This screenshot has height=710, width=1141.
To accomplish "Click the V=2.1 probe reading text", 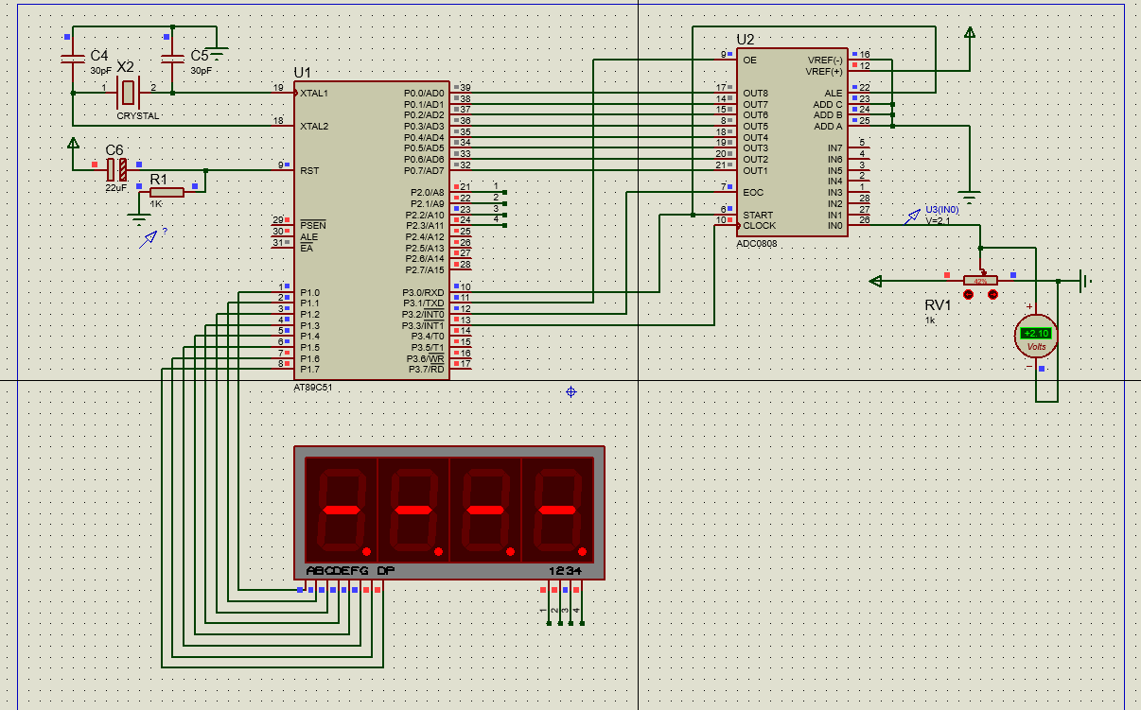I will pos(938,220).
